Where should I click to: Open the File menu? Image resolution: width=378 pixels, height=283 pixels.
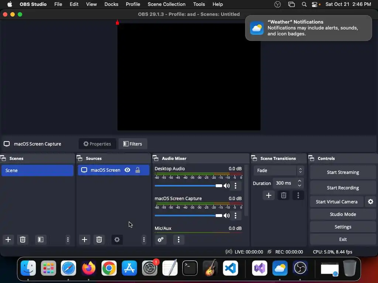click(58, 4)
